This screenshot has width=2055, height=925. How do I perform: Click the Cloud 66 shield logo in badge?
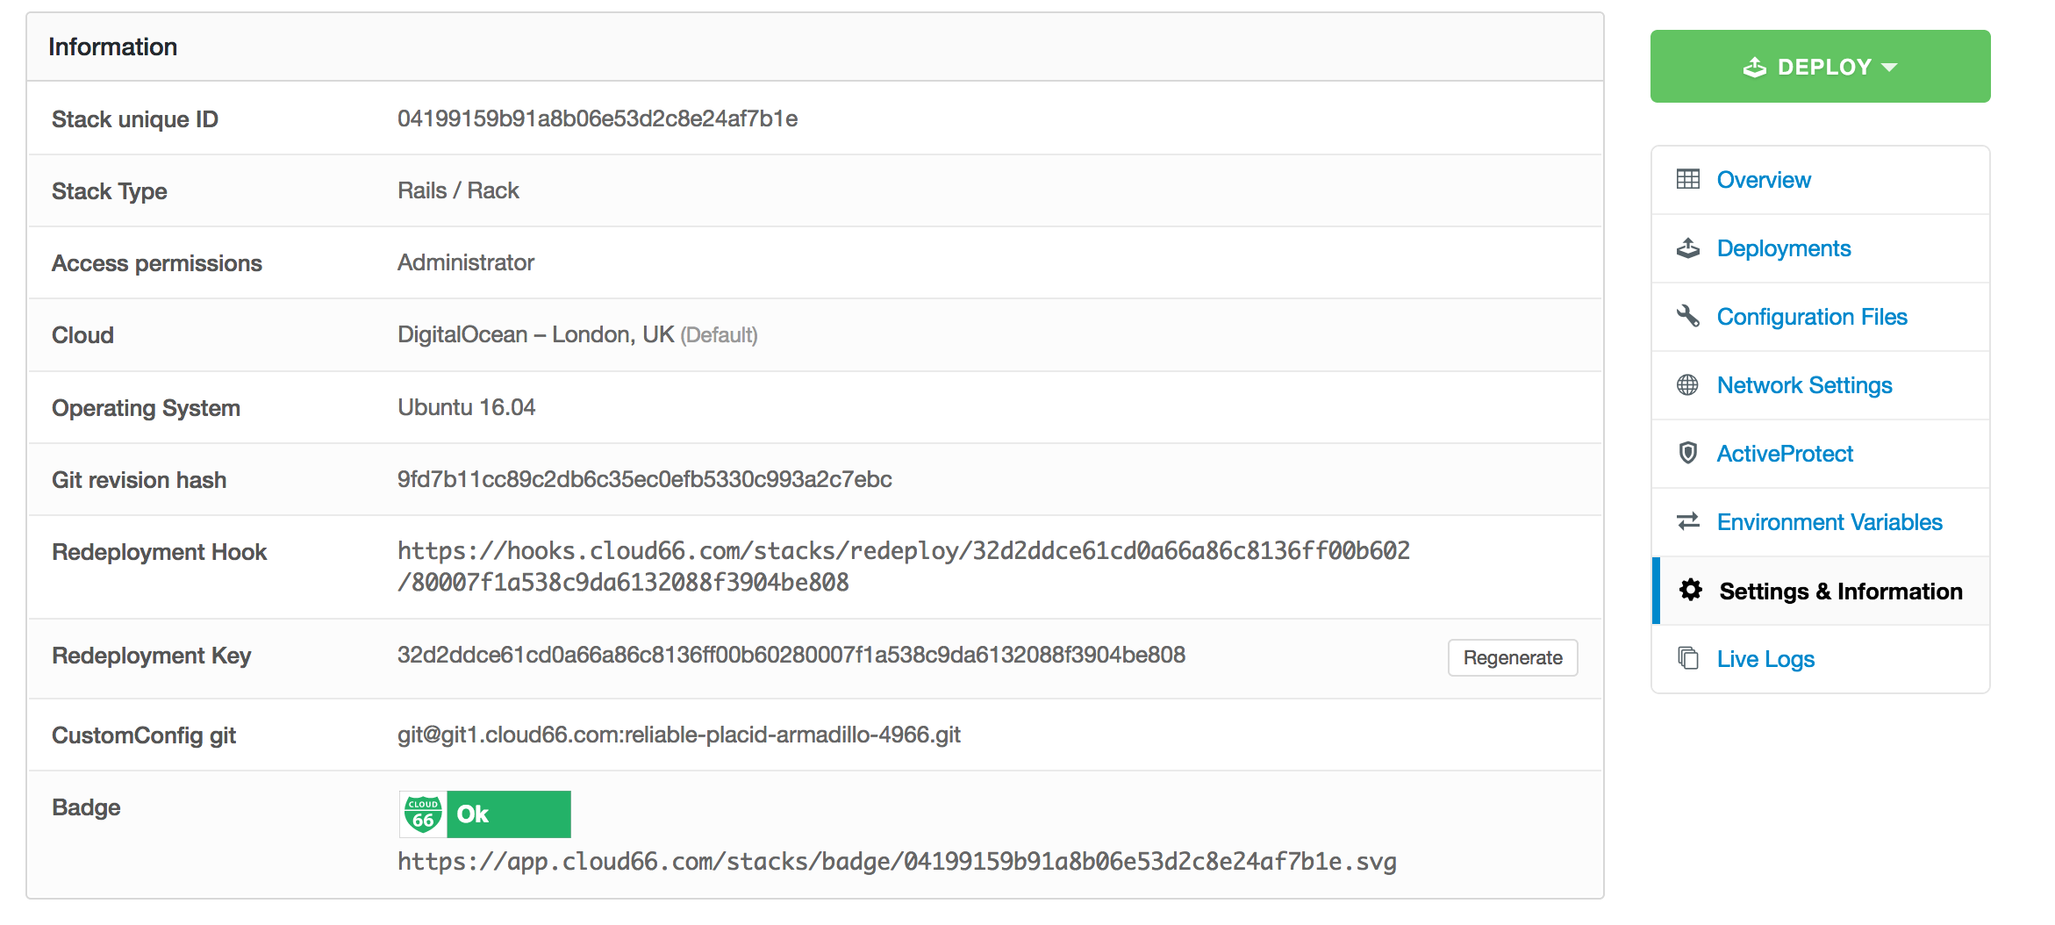[423, 814]
